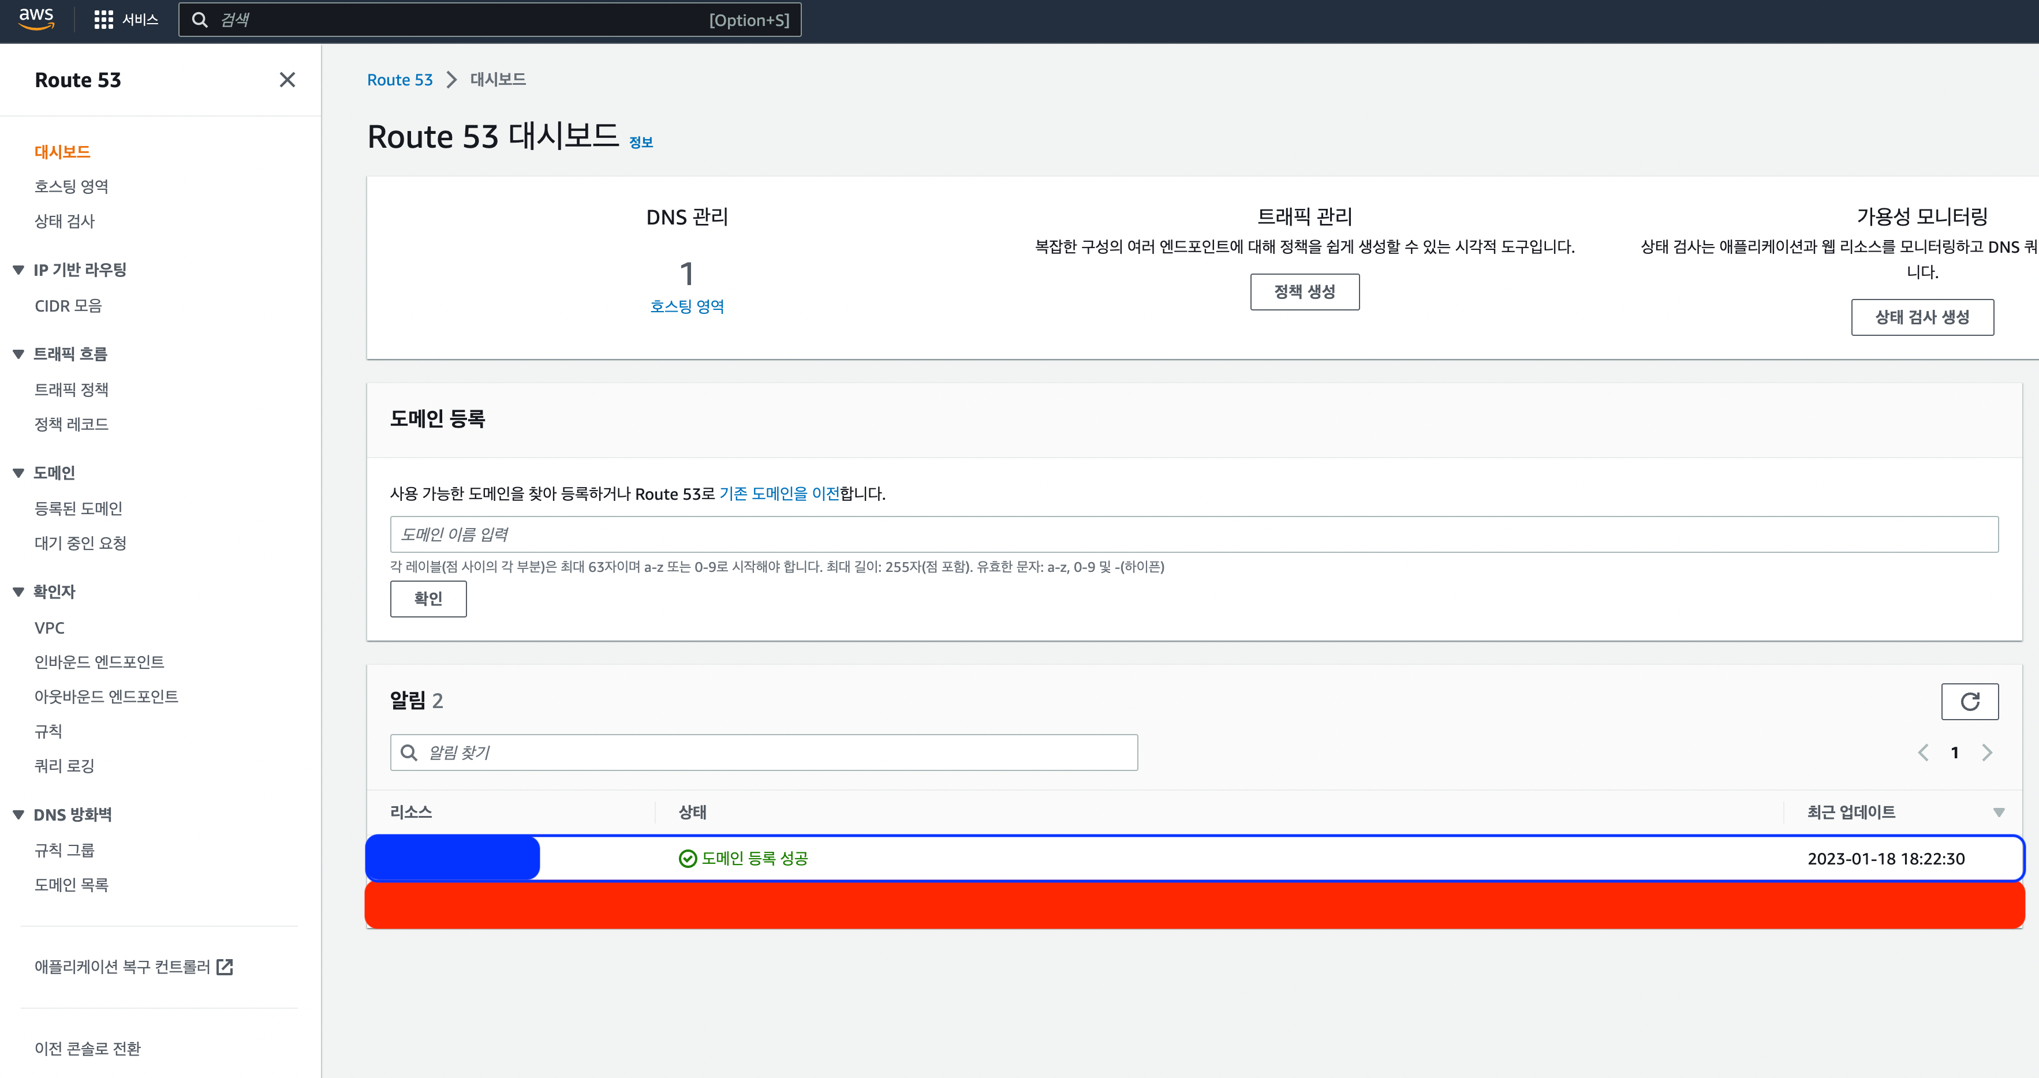Click the search magnifier in top bar
This screenshot has height=1078, width=2039.
click(200, 20)
